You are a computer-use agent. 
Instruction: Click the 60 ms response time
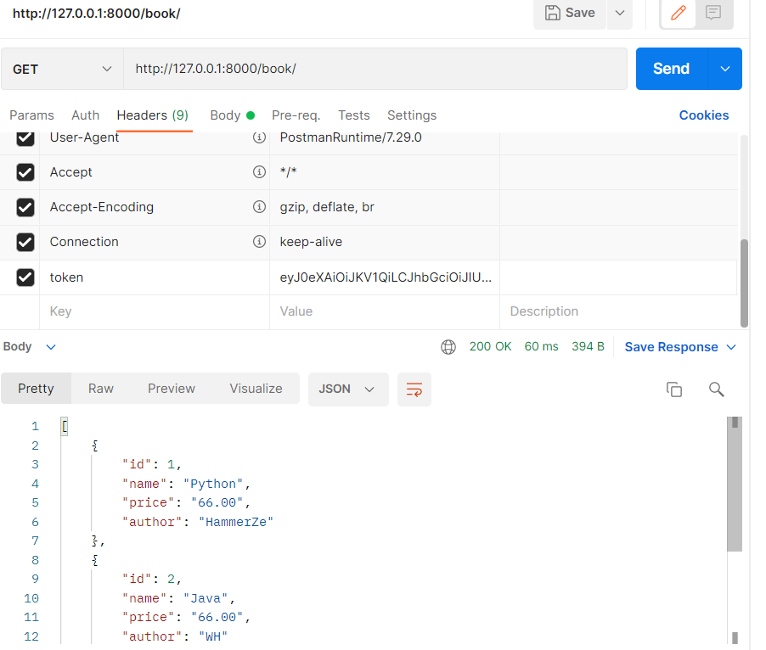point(541,346)
